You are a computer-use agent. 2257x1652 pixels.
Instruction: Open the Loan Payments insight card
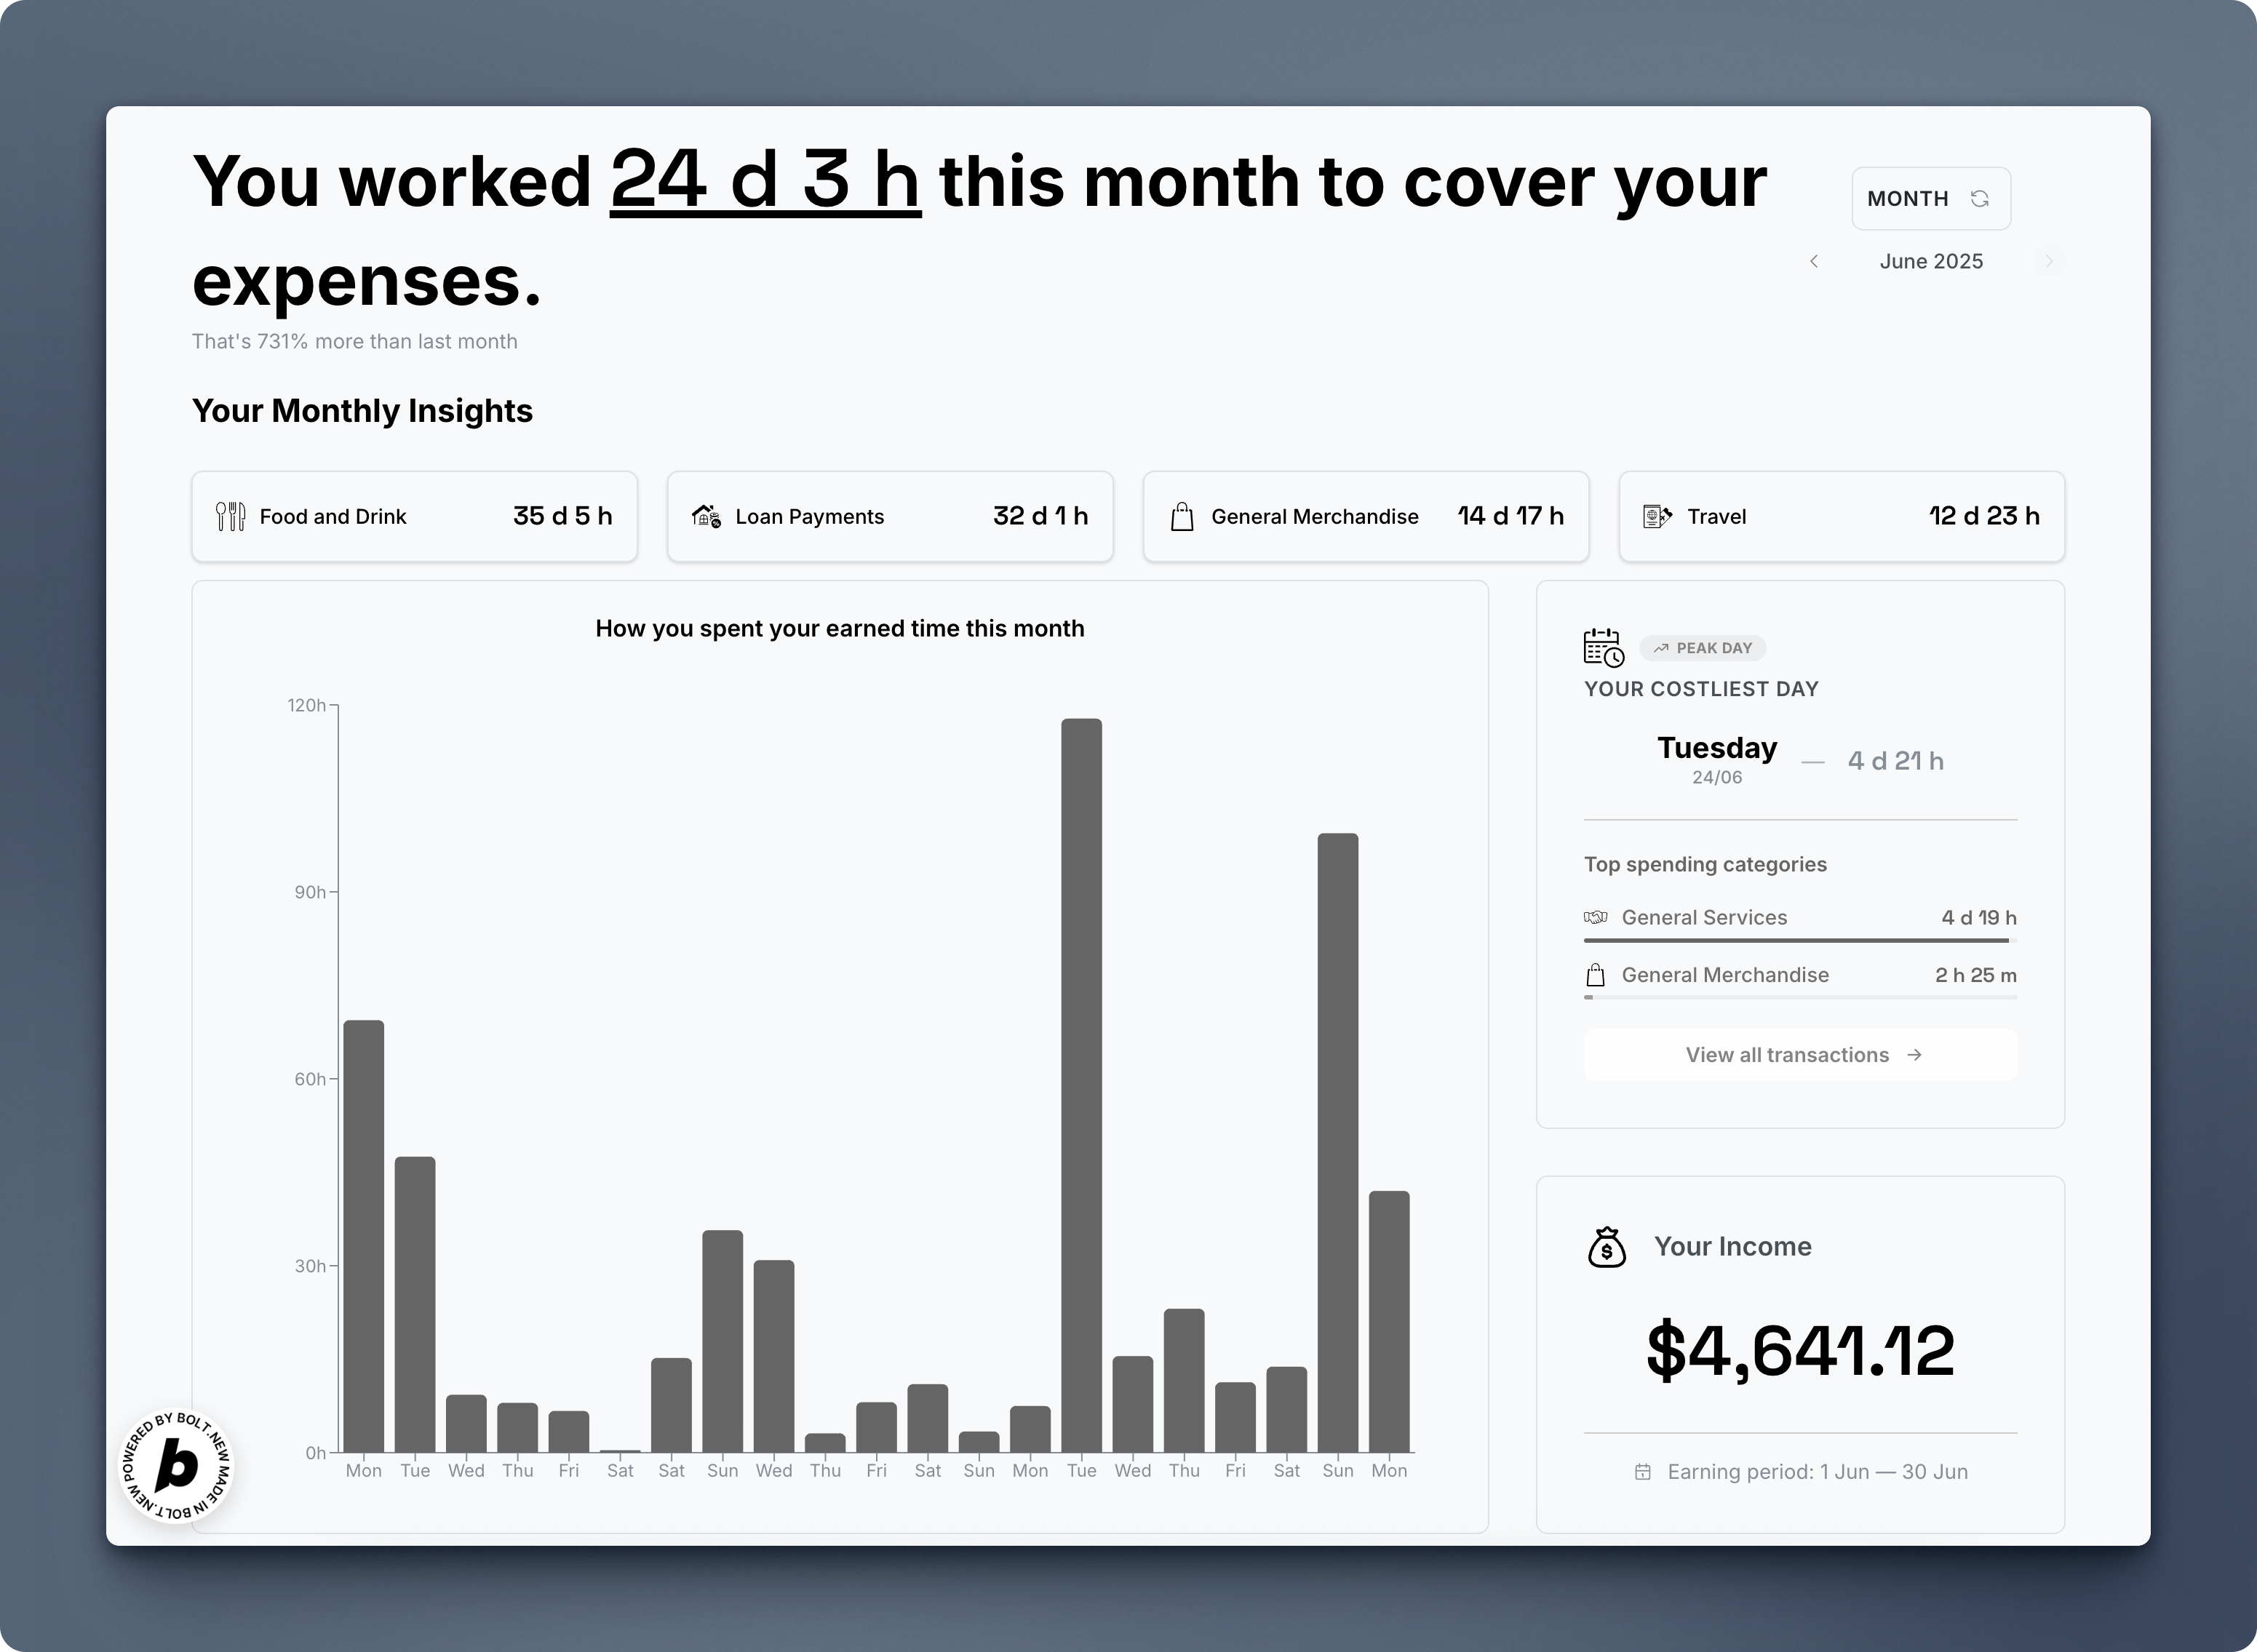pyautogui.click(x=890, y=516)
